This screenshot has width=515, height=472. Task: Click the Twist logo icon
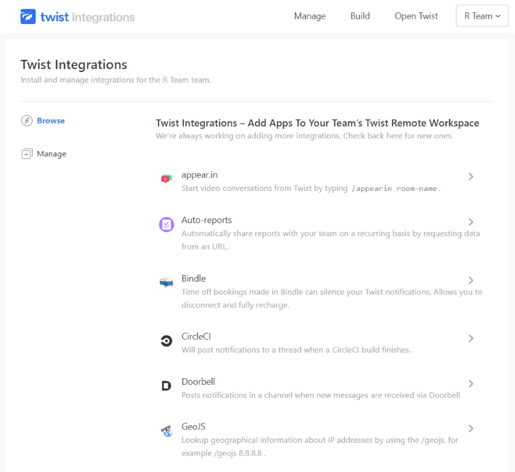(x=28, y=16)
